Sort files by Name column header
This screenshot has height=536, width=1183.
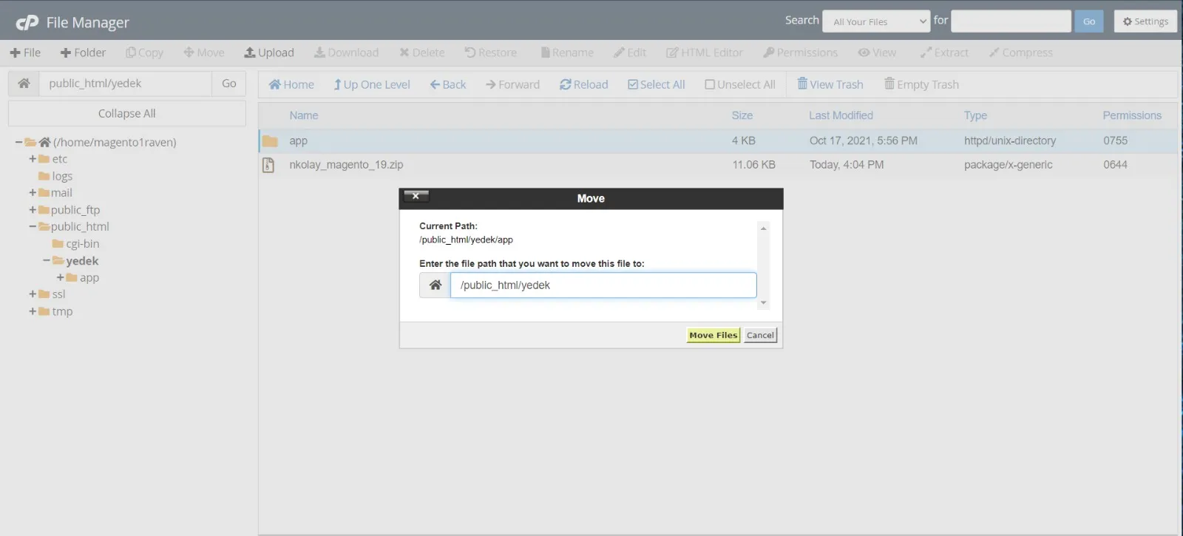(304, 115)
